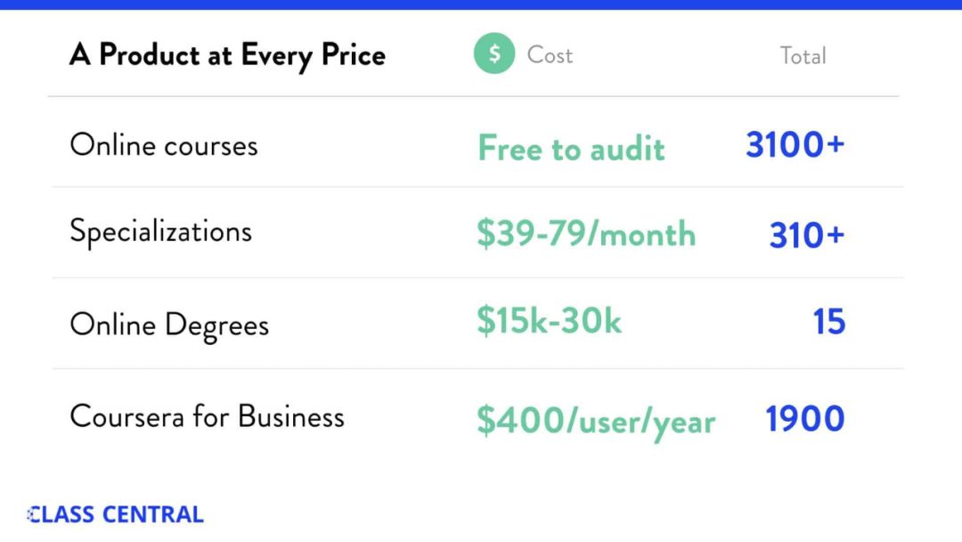
Task: Click the 310+ total value
Action: click(806, 235)
